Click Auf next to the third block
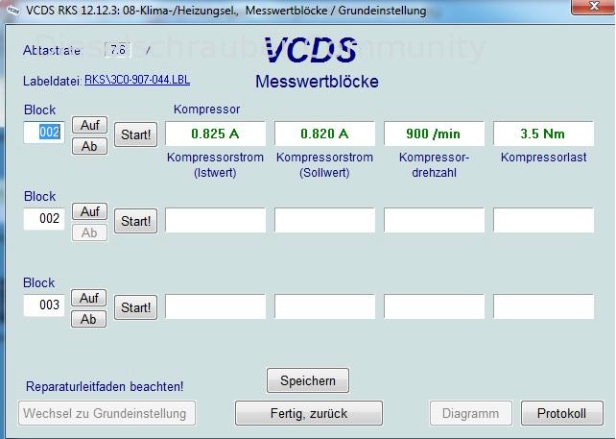 [x=89, y=298]
